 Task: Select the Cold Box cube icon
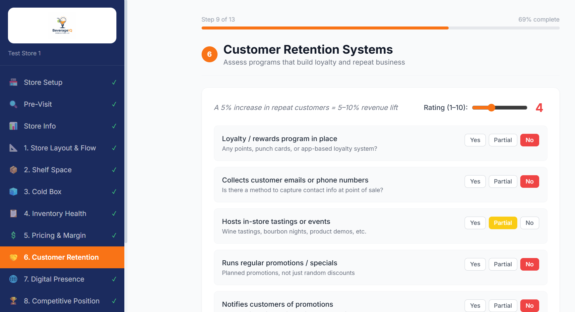coord(13,191)
